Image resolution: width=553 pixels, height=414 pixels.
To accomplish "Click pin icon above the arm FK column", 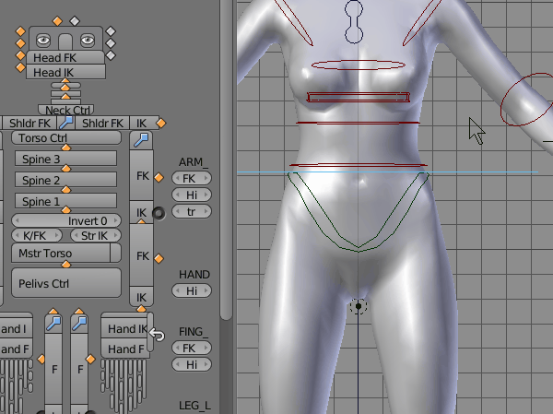I will click(x=141, y=140).
